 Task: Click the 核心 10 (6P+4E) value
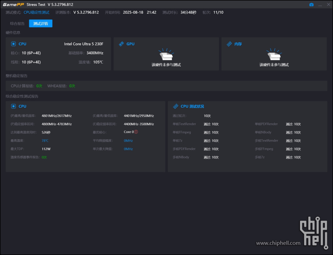coord(31,53)
